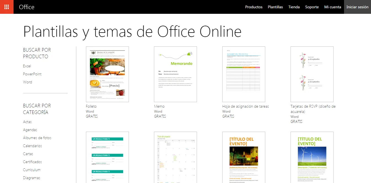371x183 pixels.
Task: Open the Plantillas menu
Action: (x=275, y=7)
